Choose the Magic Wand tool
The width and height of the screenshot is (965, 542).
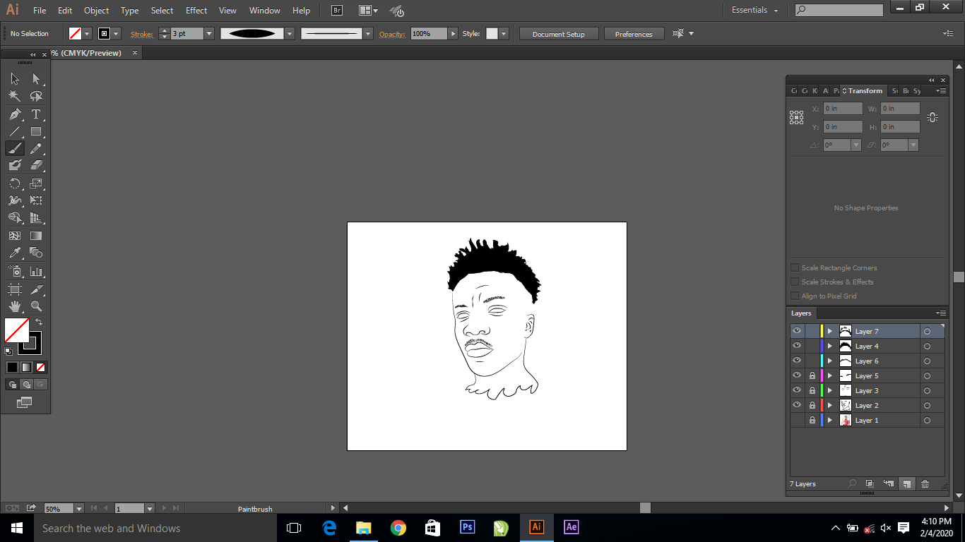(x=15, y=97)
